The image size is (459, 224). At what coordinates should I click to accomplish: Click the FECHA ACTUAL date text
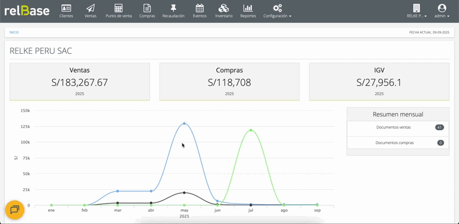point(429,33)
